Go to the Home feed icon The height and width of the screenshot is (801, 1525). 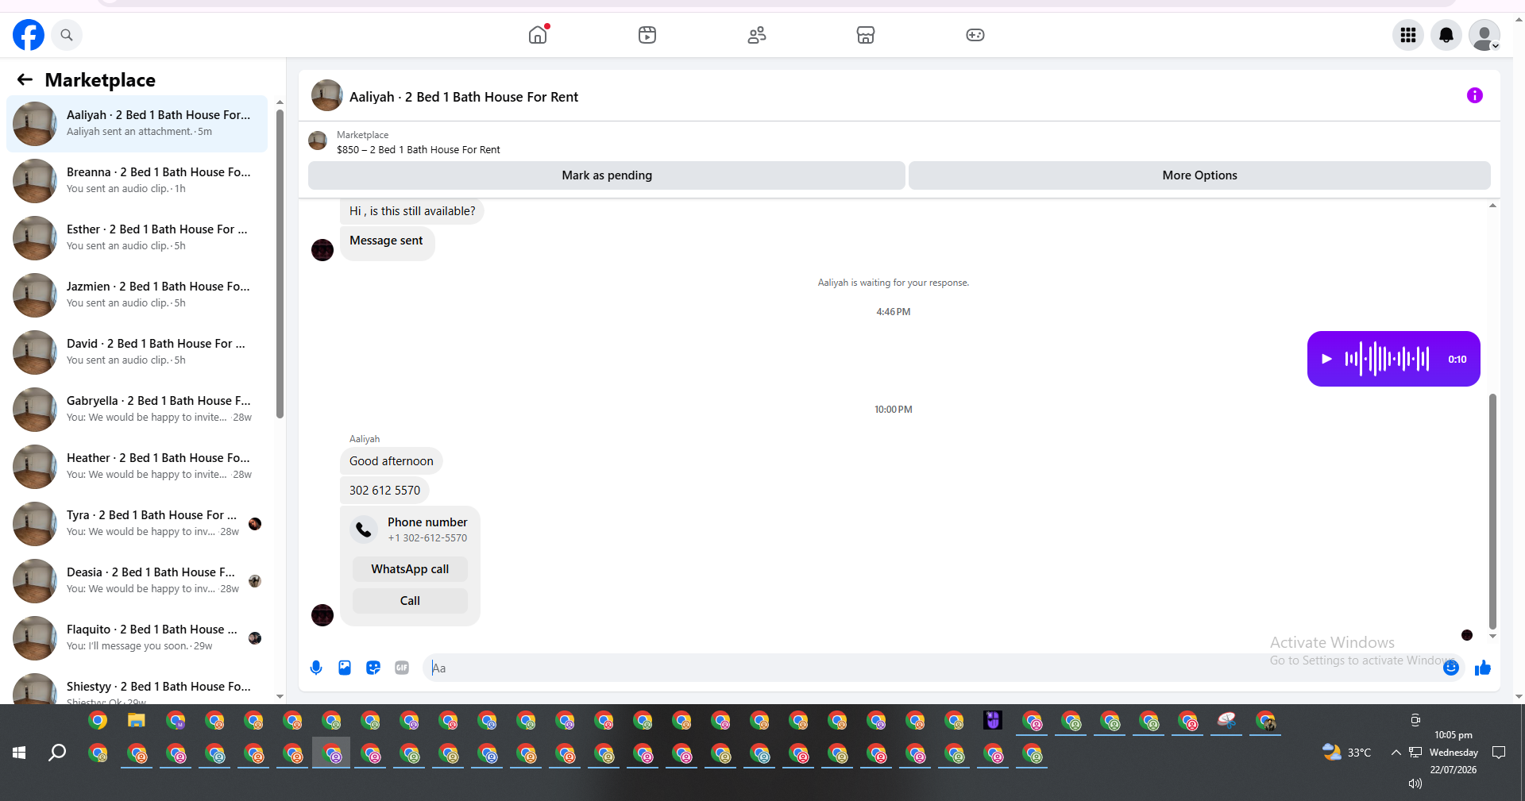point(538,35)
